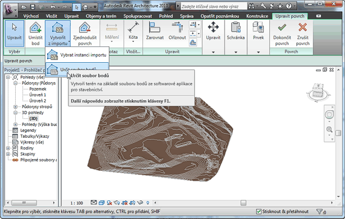Screen dimensions: 345x219
Task: Select Legendy in project browser
Action: click(28, 131)
